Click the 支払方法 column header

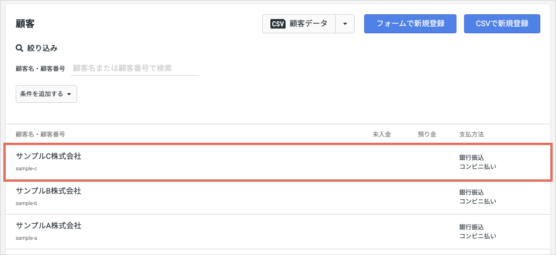click(x=472, y=134)
